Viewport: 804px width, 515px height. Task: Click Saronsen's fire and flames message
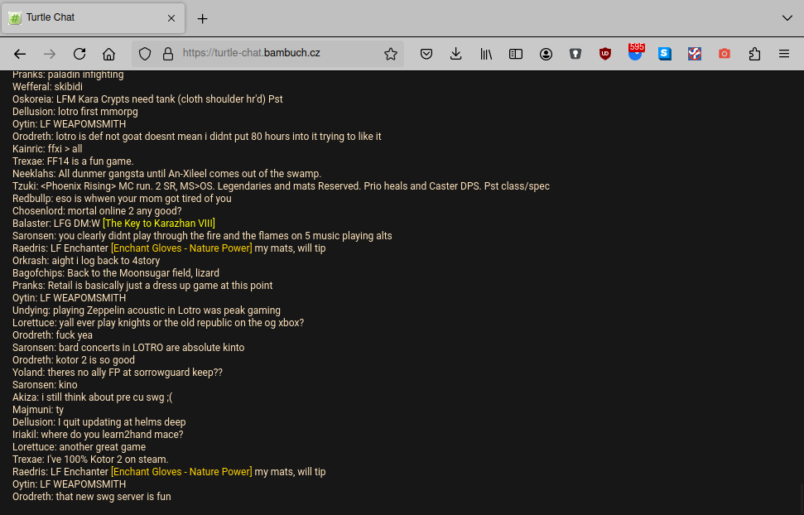(x=202, y=236)
